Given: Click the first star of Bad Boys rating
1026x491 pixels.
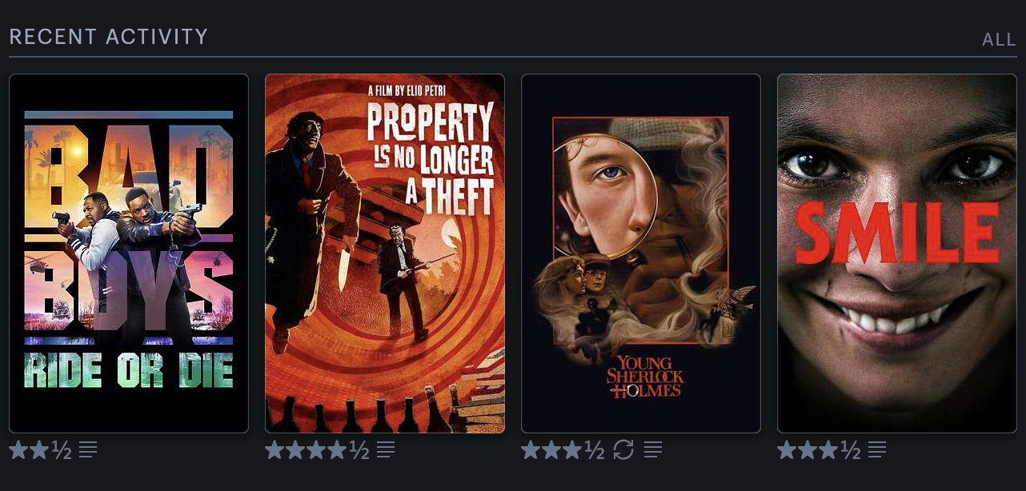Looking at the screenshot, I should [x=19, y=450].
